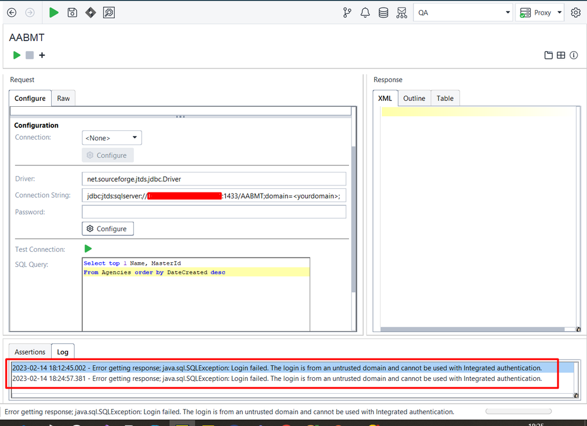Screen dimensions: 587x426
Task: Click the back navigation arrow
Action: [12, 12]
